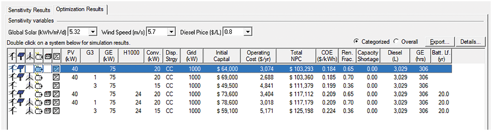The image size is (492, 131).
Task: Click the solar PV panel header icon
Action: [x=21, y=56]
